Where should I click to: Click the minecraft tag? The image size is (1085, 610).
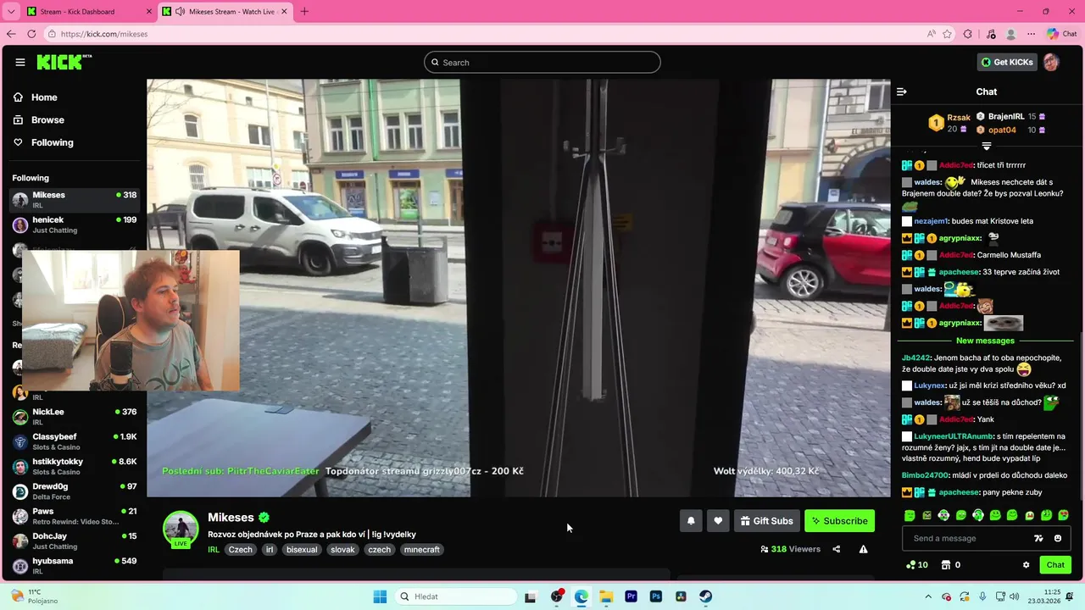[x=421, y=550]
